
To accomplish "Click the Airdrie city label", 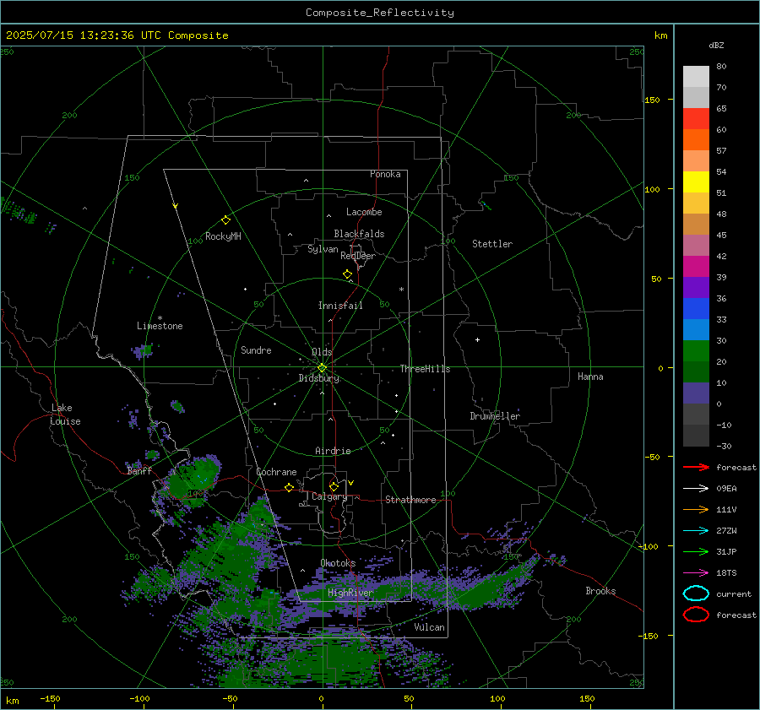I will 333,451.
